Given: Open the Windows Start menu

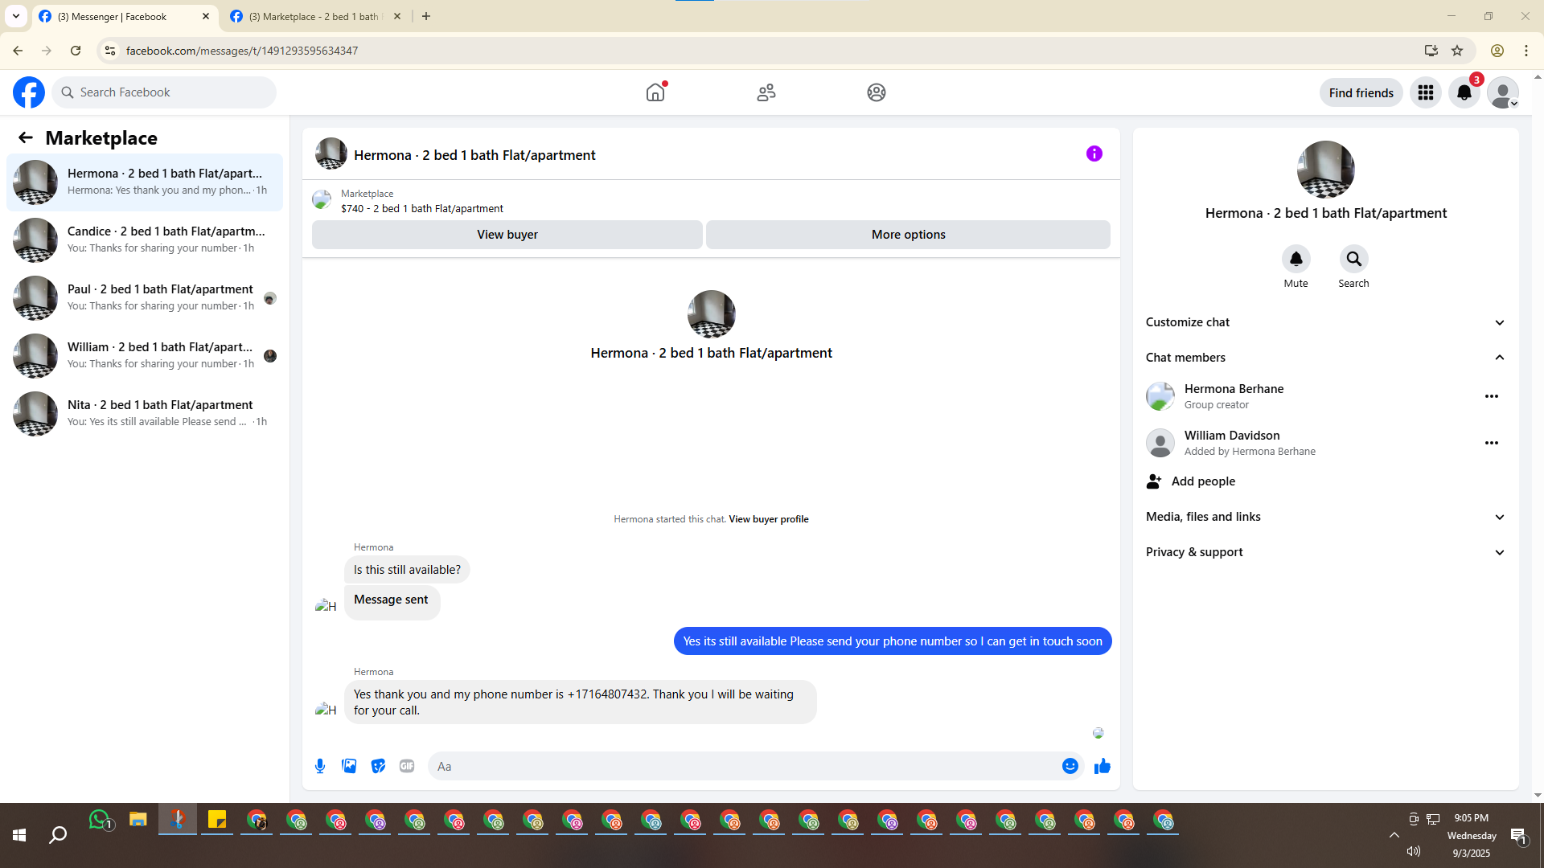Looking at the screenshot, I should click(19, 836).
